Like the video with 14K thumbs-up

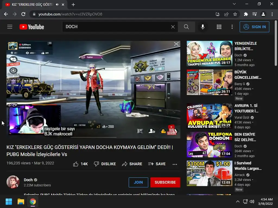coord(80,164)
